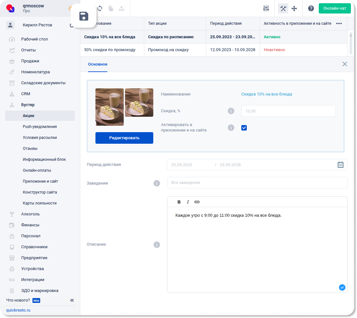Open the Все заведения selection field
The height and width of the screenshot is (318, 357).
point(257,183)
